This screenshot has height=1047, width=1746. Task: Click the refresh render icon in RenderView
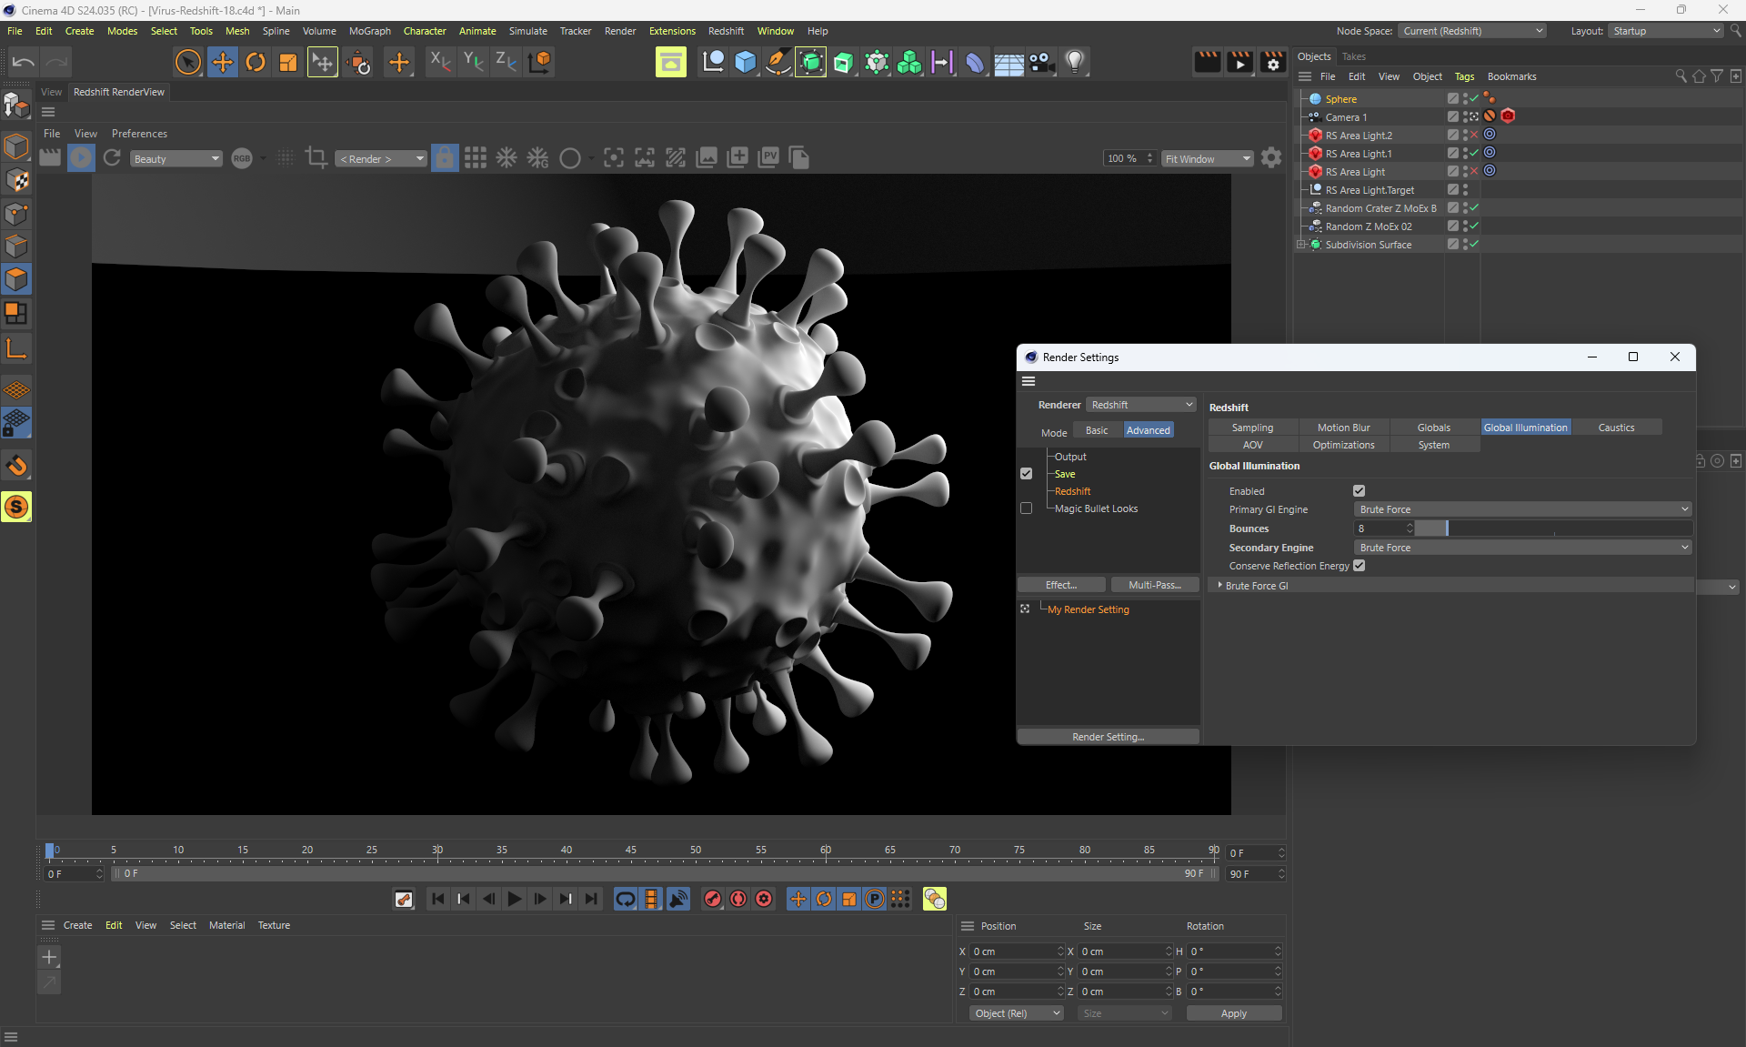tap(112, 158)
